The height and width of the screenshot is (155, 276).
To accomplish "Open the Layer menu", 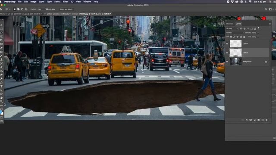I will [41, 2].
